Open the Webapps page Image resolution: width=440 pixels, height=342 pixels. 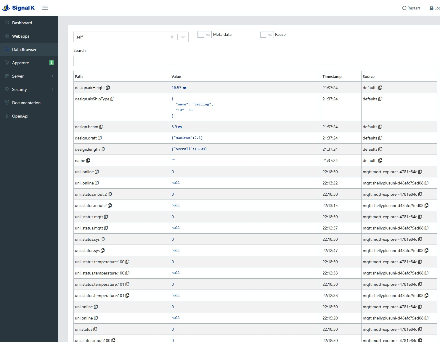29,36
